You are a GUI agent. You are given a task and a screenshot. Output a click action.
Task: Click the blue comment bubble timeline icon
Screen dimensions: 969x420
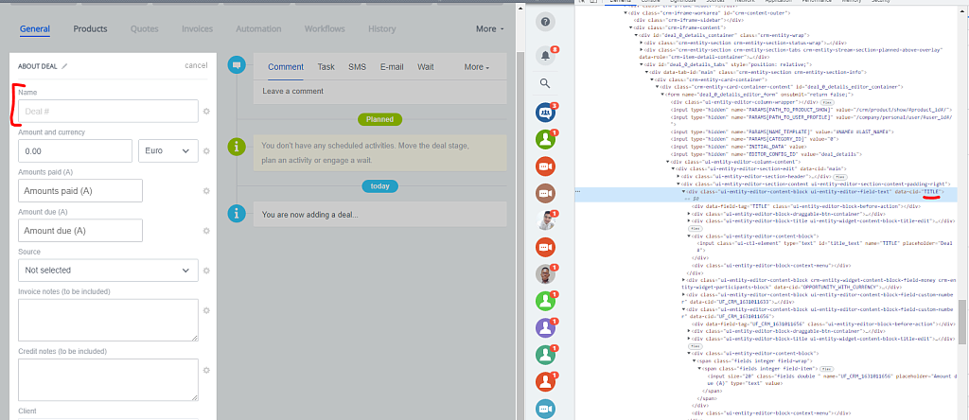point(237,64)
